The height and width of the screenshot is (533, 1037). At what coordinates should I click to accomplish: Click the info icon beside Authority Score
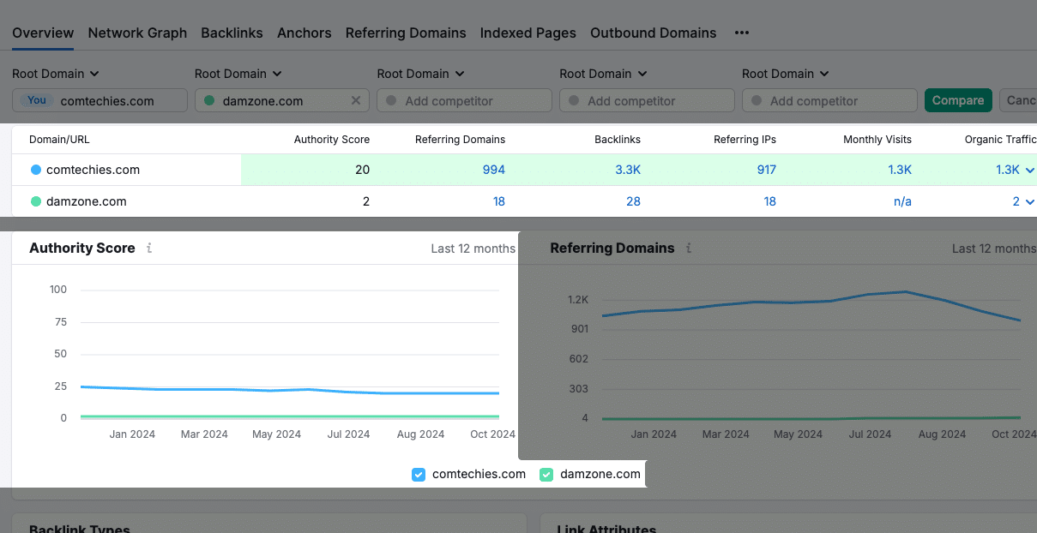click(x=149, y=248)
